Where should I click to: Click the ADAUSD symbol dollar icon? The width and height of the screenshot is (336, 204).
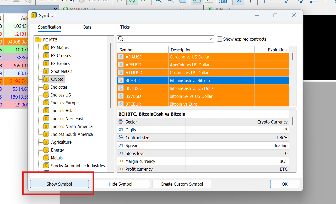click(121, 57)
